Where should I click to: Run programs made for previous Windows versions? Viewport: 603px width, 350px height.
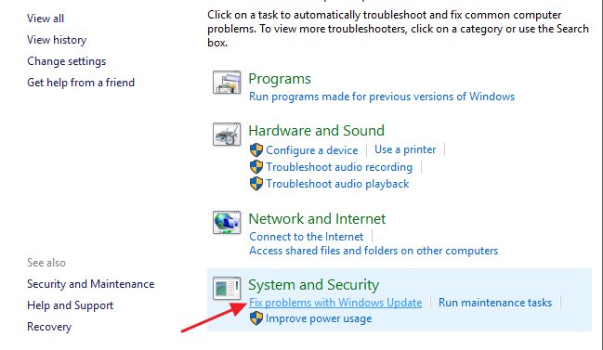point(382,97)
